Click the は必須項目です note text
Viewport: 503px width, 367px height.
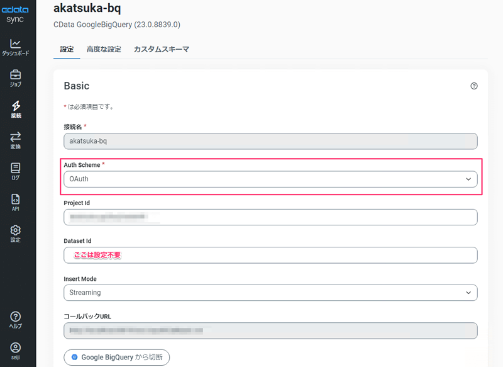click(89, 106)
